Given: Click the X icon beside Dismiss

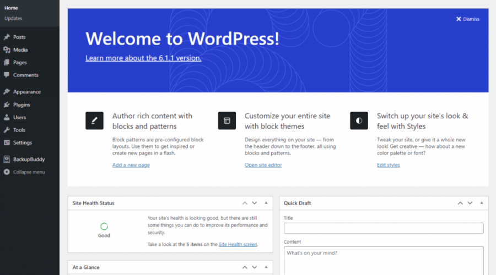Looking at the screenshot, I should click(459, 19).
